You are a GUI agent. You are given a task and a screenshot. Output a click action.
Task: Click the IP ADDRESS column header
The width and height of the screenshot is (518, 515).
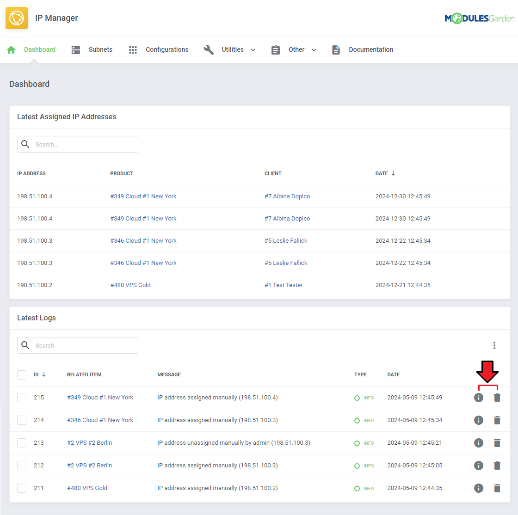click(31, 173)
